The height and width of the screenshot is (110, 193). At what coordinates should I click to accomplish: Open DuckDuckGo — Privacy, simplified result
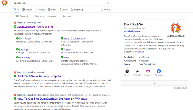40,76
